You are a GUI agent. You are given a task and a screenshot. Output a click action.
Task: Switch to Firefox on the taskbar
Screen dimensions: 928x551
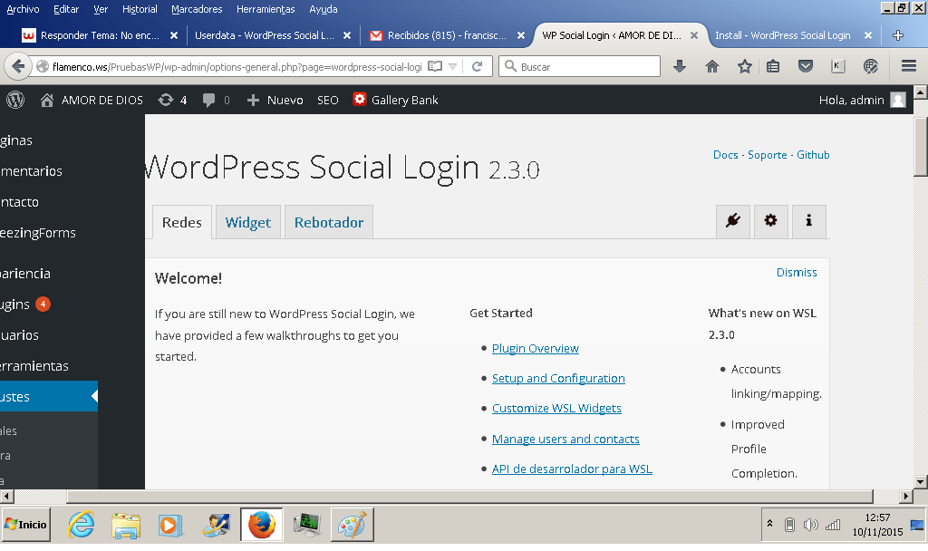[x=262, y=525]
